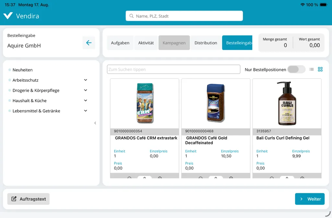Image resolution: width=332 pixels, height=218 pixels.
Task: Open the Aufgaben tab
Action: click(120, 43)
